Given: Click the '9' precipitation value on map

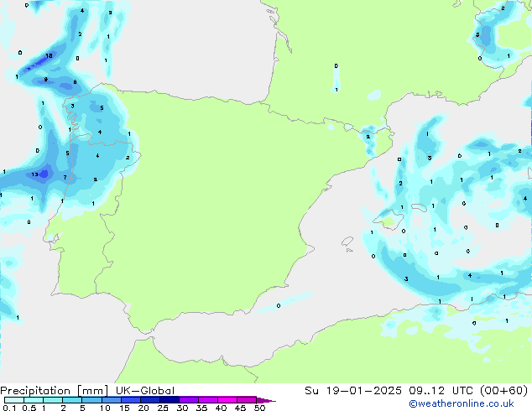Looking at the screenshot, I should coord(45,80).
